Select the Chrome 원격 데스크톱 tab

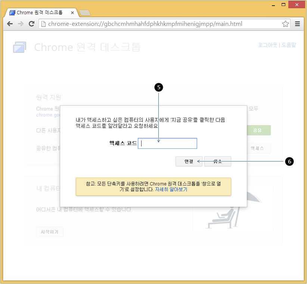[41, 13]
